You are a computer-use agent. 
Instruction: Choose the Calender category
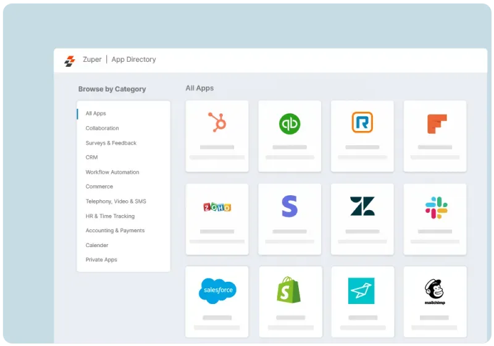pos(97,245)
